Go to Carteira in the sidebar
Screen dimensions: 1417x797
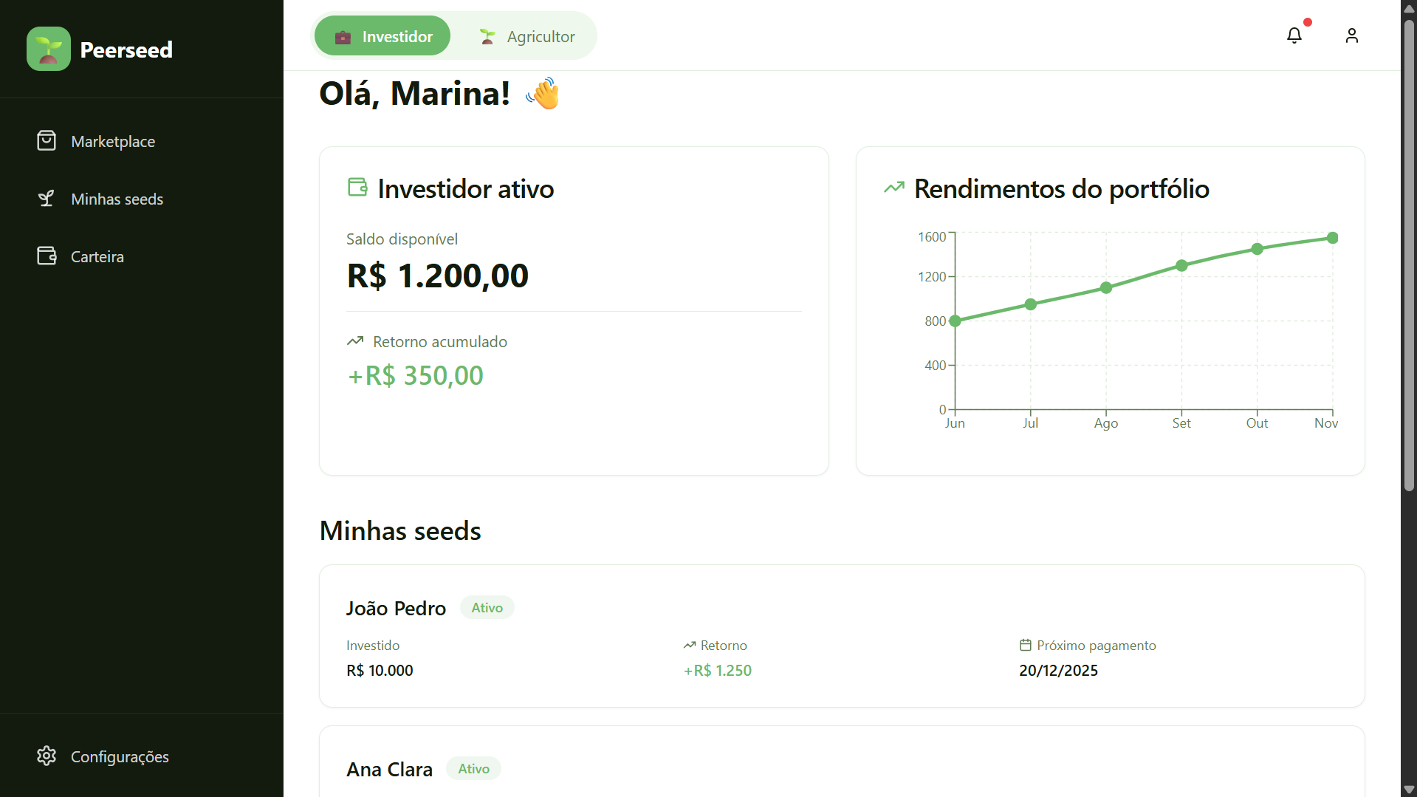coord(97,256)
